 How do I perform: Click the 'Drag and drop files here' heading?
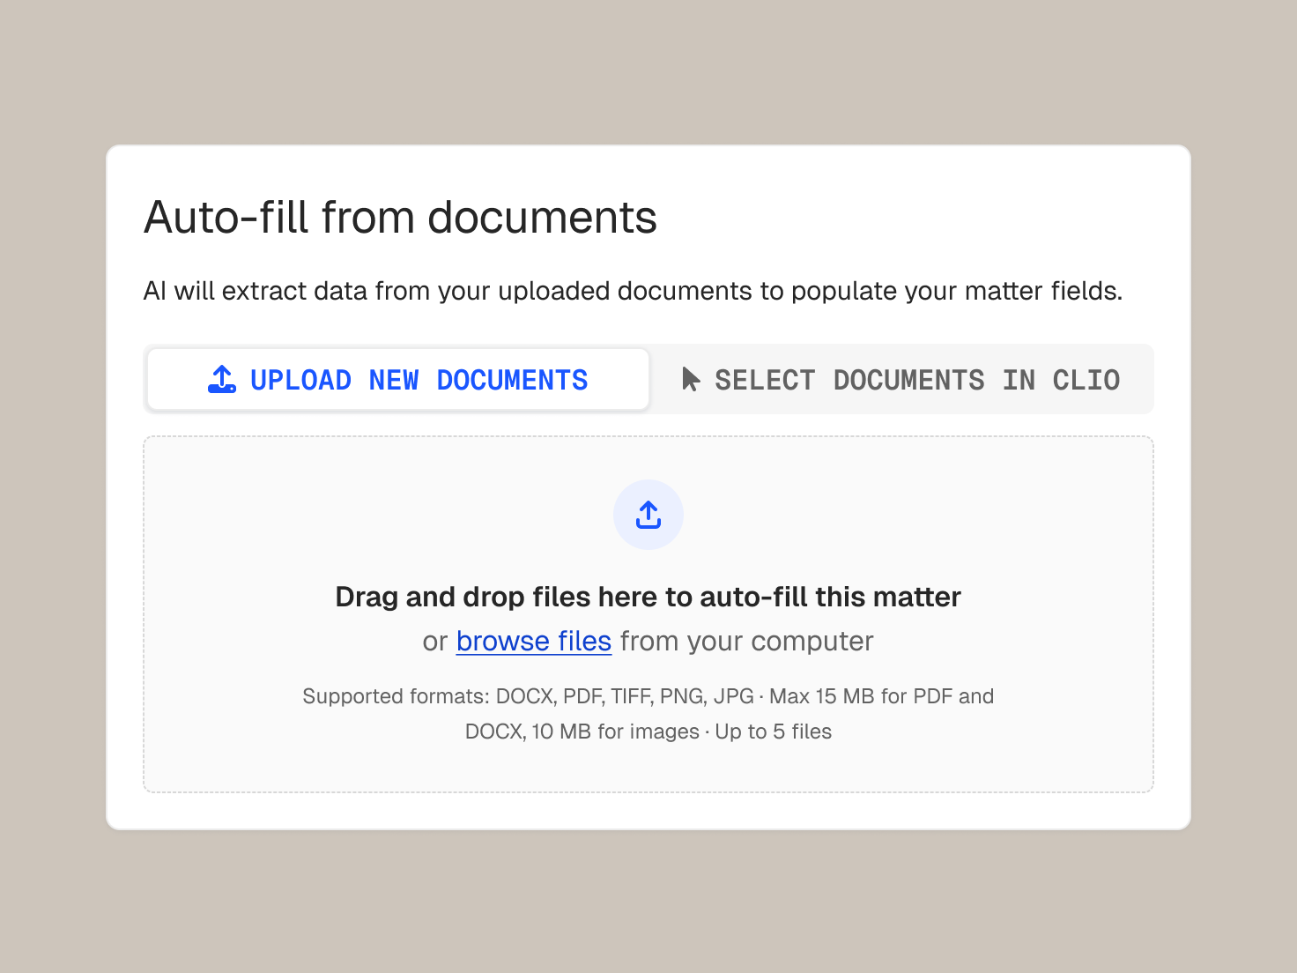(x=648, y=597)
